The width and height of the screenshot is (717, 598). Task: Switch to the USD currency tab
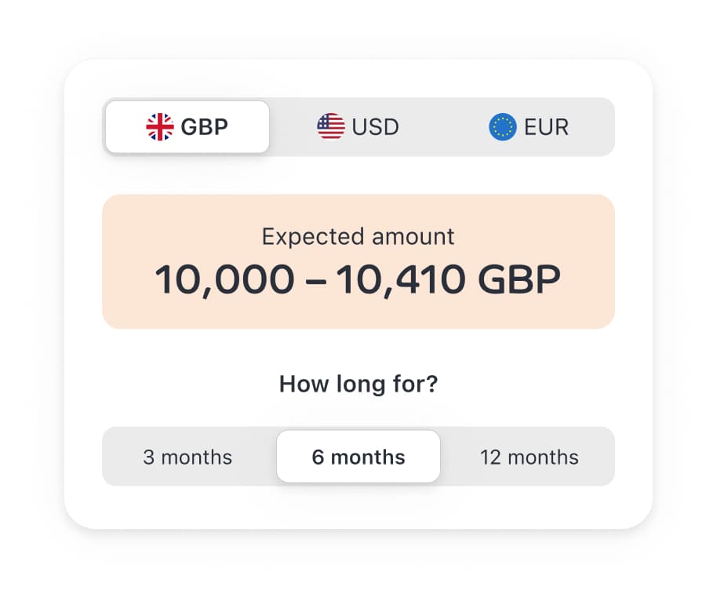358,127
